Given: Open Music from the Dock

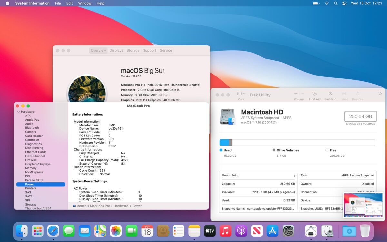Looking at the screenshot, I should pos(225,231).
